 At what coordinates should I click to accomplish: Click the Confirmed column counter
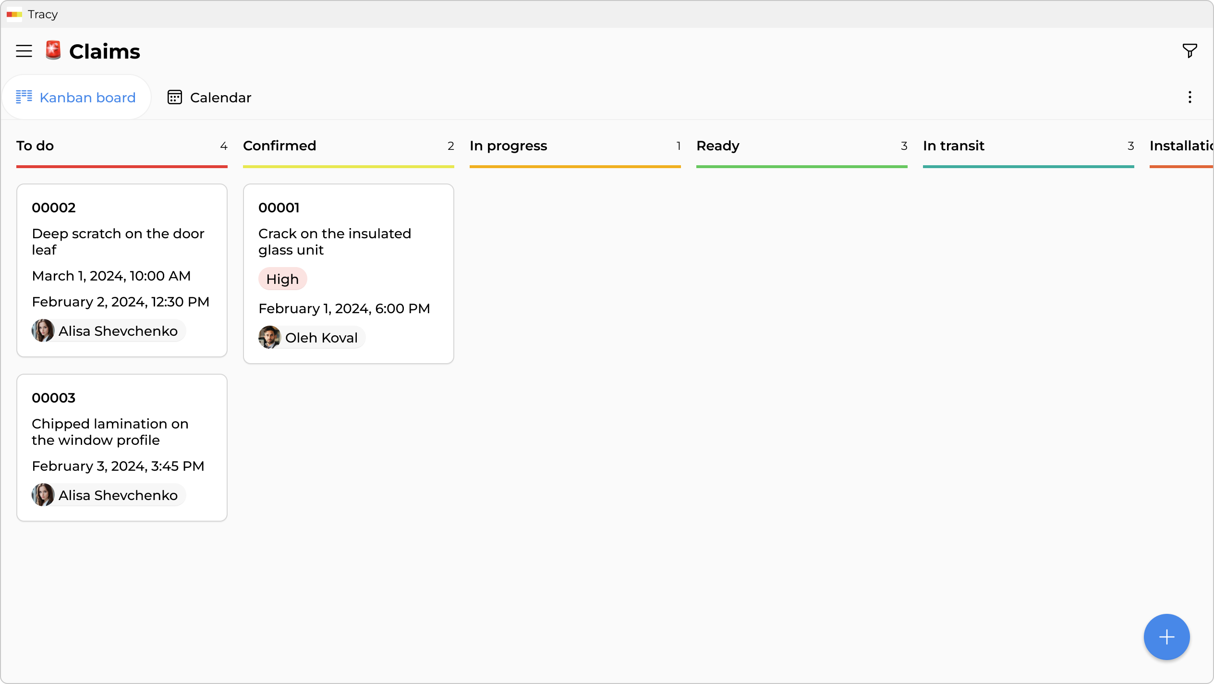tap(450, 146)
